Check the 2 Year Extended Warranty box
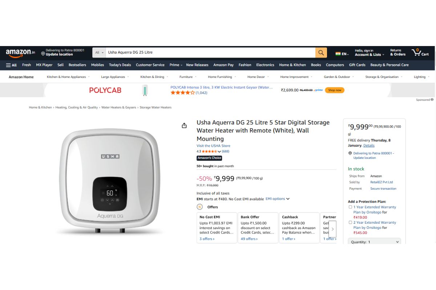436x290 pixels. (x=350, y=223)
